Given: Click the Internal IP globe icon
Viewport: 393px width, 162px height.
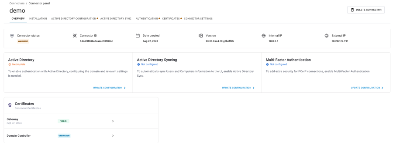Looking at the screenshot, I should [x=263, y=36].
